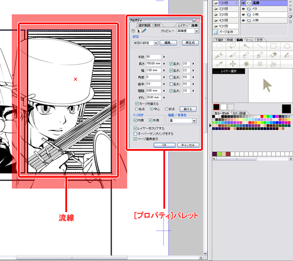Viewport: 293px width, 261px height.
Task: Expand the 角度 value slider arrow
Action: coord(164,77)
